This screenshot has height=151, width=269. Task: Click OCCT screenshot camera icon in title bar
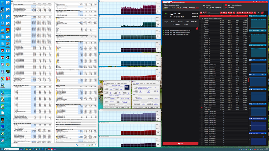click(256, 2)
